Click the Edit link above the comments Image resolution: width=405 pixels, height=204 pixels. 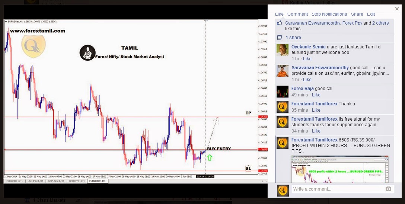(x=371, y=14)
